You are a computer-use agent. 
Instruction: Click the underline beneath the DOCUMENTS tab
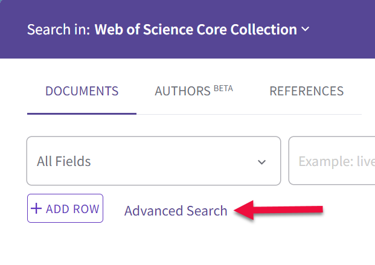(82, 113)
